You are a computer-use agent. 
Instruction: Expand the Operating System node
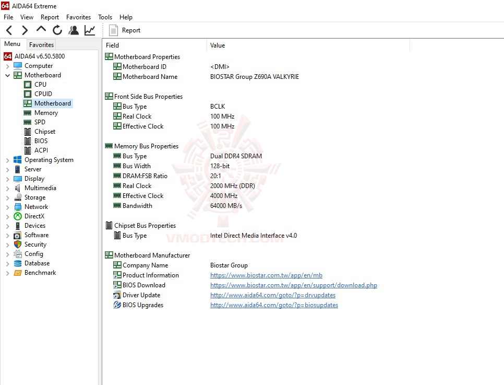(x=7, y=160)
